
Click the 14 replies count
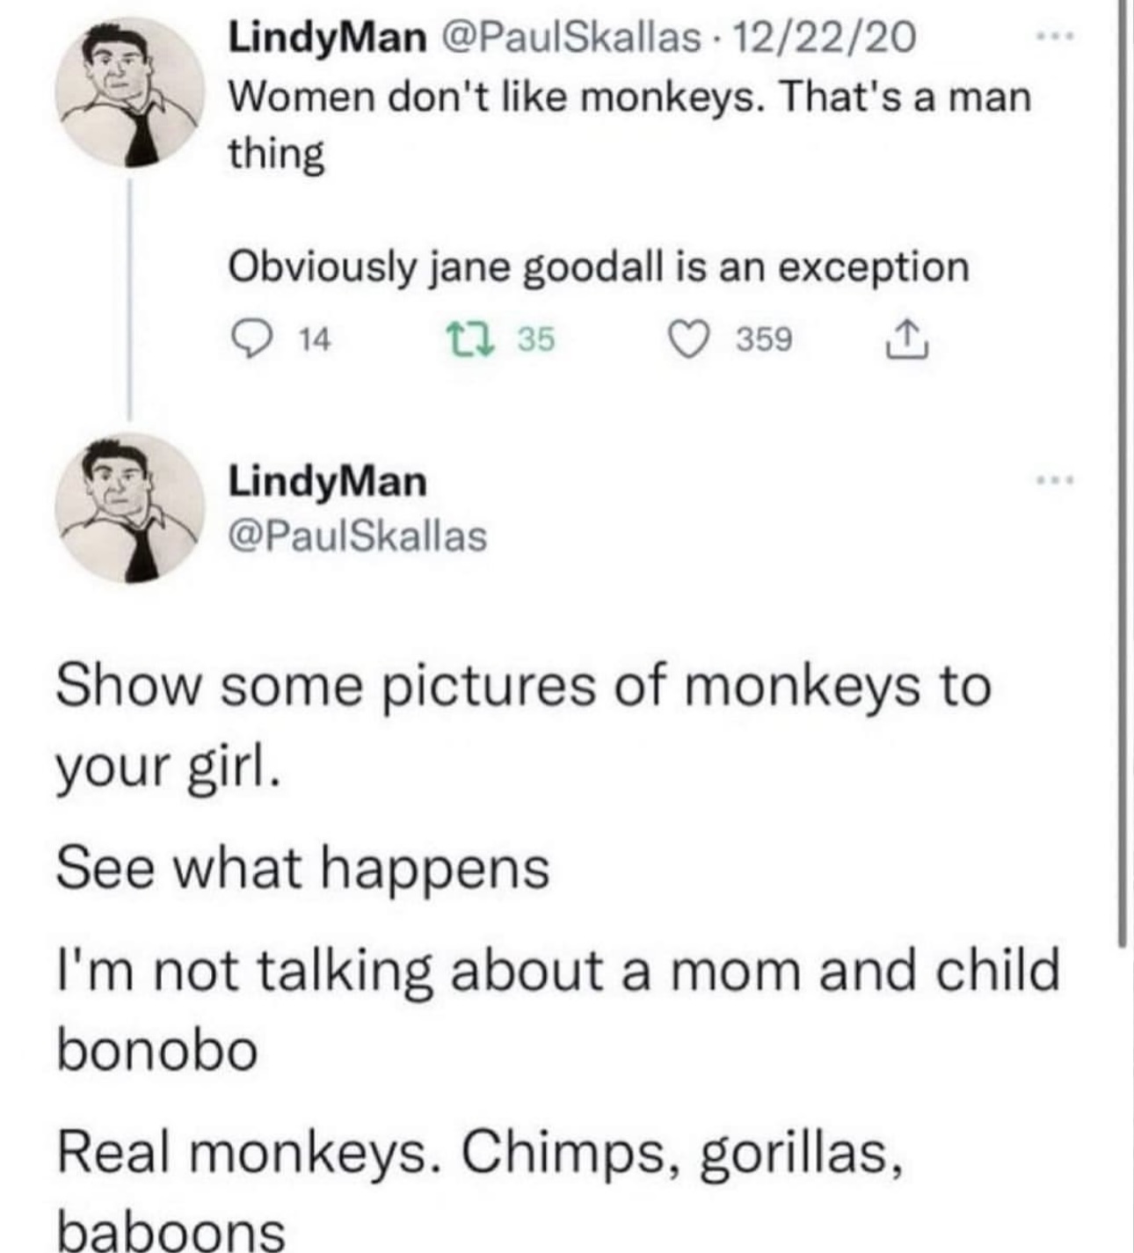click(315, 339)
